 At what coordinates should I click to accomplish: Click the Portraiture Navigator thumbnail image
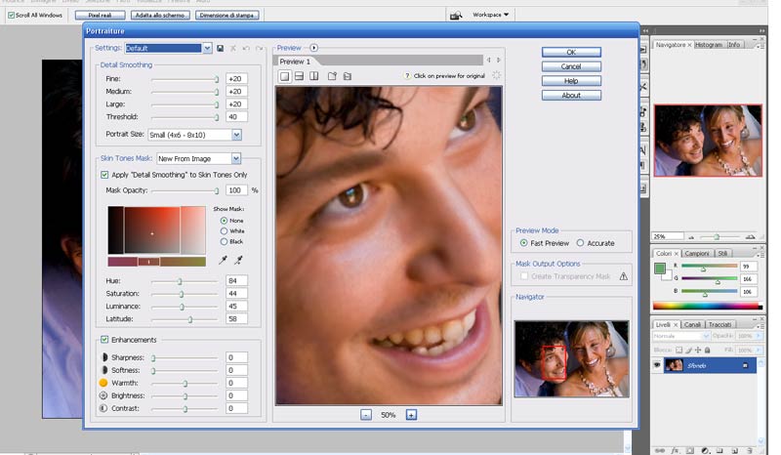(x=571, y=358)
